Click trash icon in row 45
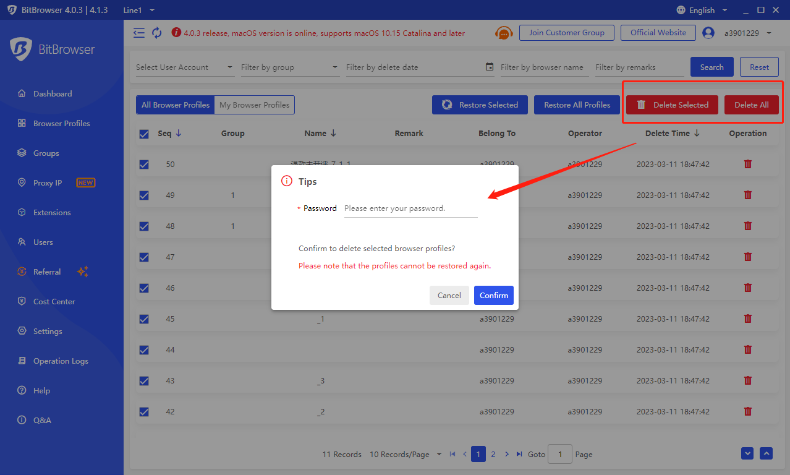Screen dimensions: 790x475 pos(747,319)
